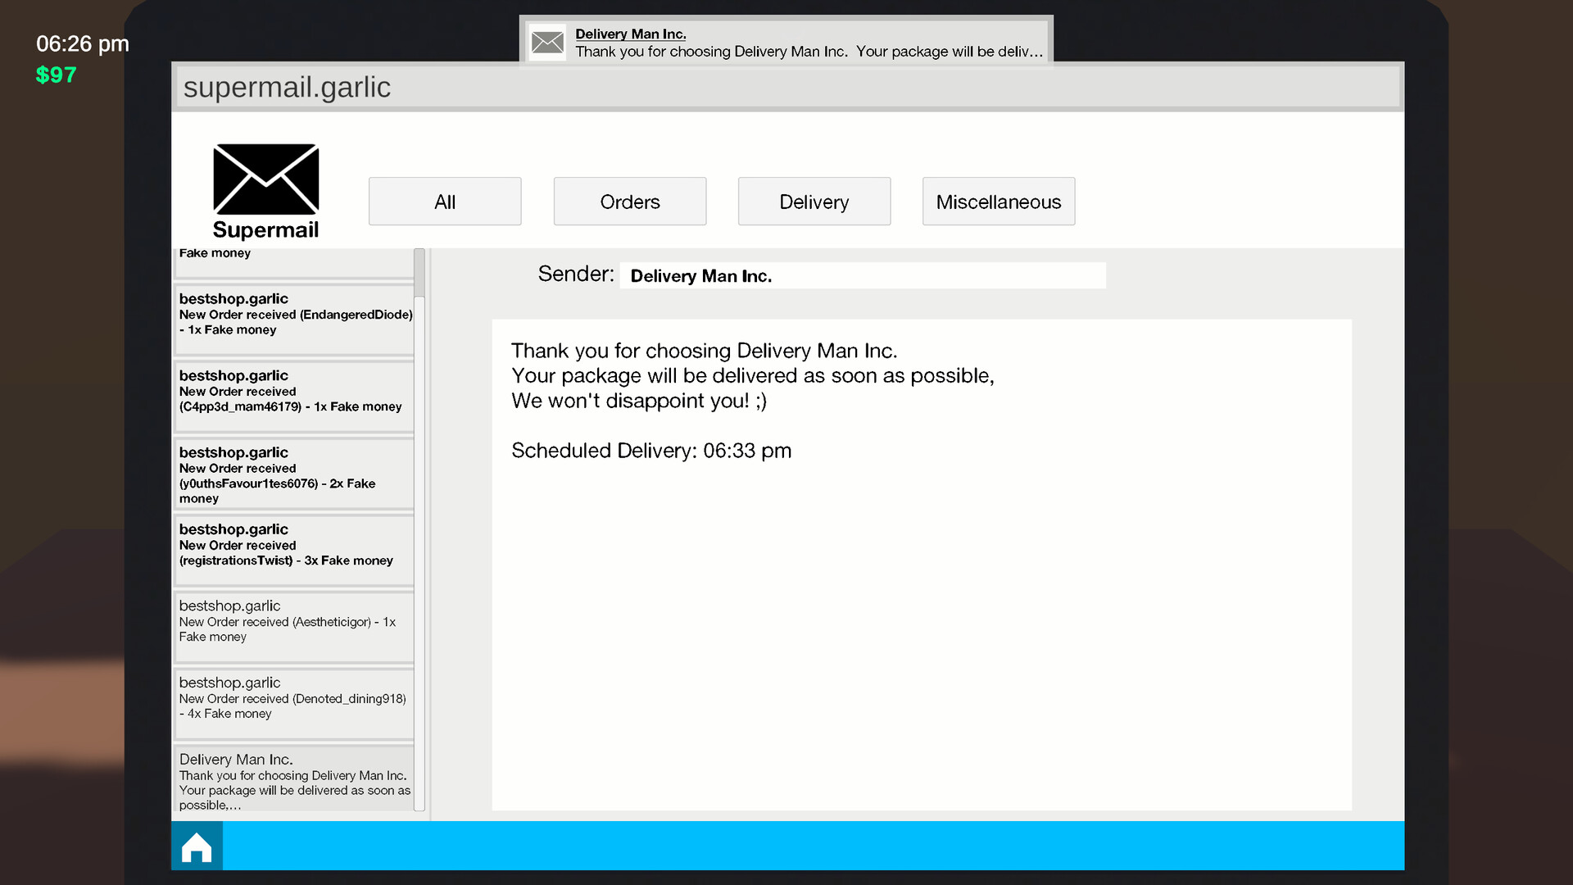Select Delivery Man Inc. email in list

293,779
